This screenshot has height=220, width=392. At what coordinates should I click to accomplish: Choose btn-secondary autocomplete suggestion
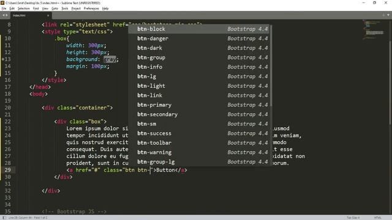point(199,114)
